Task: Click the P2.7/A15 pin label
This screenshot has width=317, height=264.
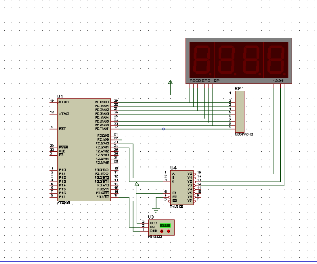Action: [x=102, y=163]
